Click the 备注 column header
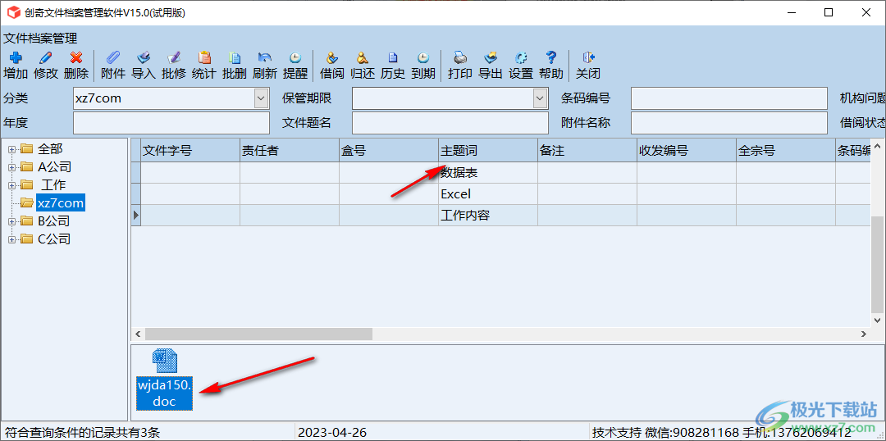Viewport: 886px width, 441px height. click(587, 150)
